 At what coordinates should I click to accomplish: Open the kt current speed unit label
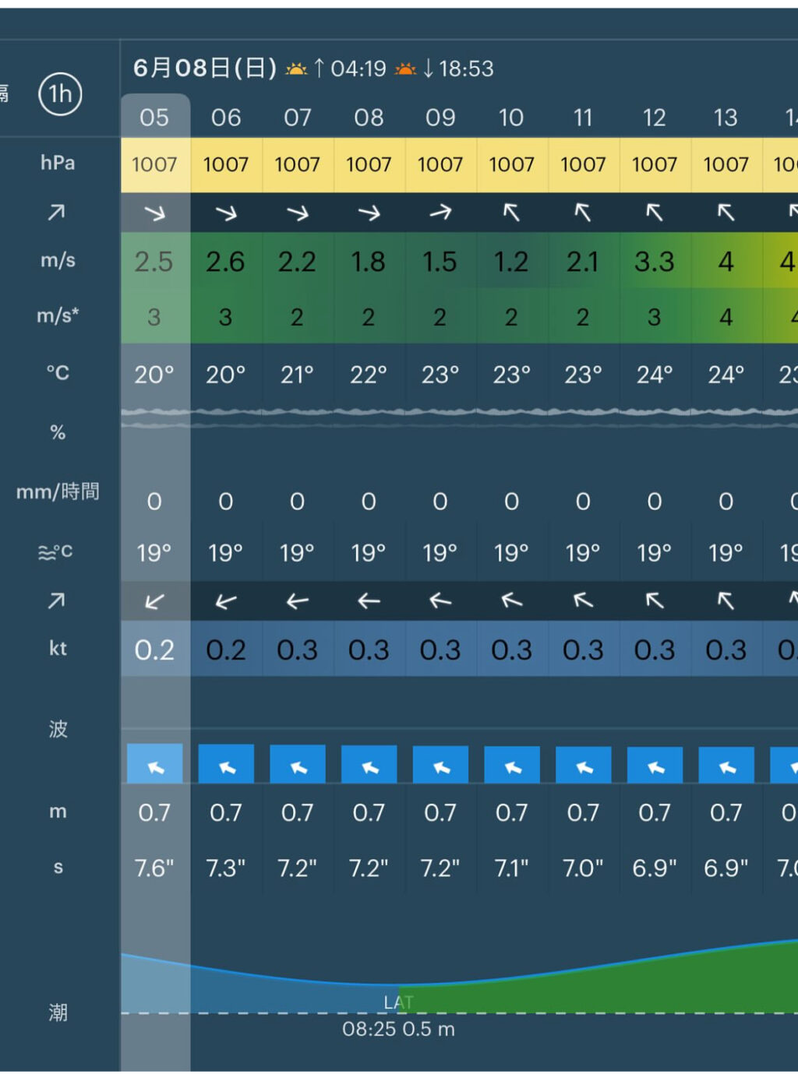(58, 648)
